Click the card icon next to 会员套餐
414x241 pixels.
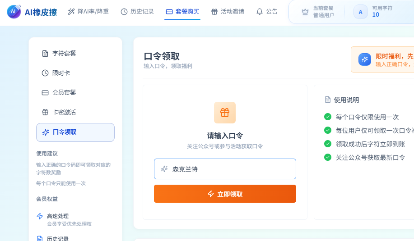click(x=45, y=93)
